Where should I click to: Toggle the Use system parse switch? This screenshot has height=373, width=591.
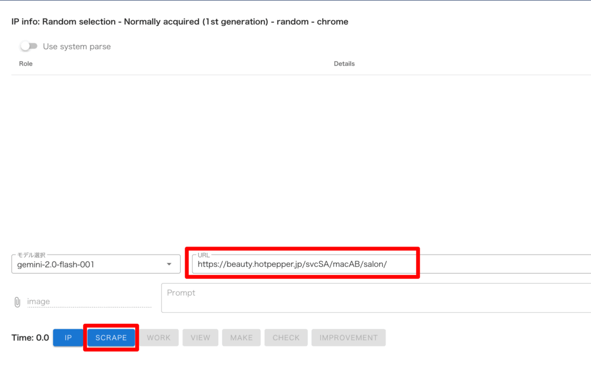coord(28,46)
